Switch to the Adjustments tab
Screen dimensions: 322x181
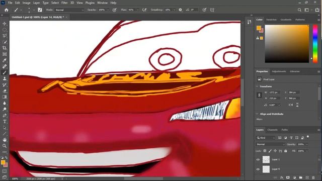[279, 71]
